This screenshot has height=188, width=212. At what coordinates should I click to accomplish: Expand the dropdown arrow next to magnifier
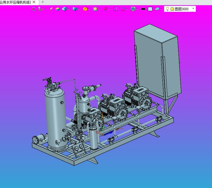pos(99,9)
